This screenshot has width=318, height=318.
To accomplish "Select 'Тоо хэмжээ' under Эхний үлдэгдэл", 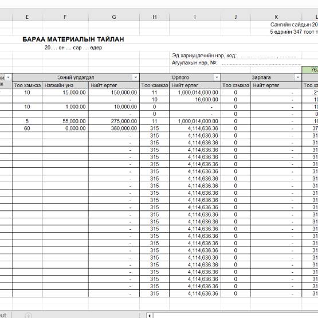I will tap(27, 85).
